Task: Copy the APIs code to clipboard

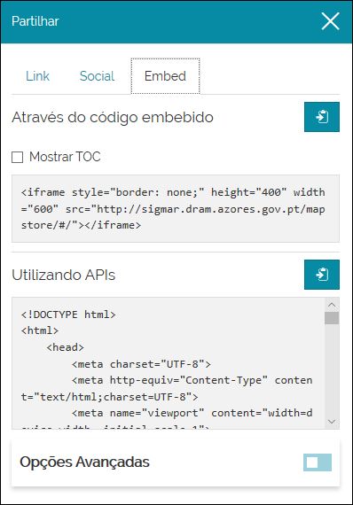Action: [x=322, y=275]
